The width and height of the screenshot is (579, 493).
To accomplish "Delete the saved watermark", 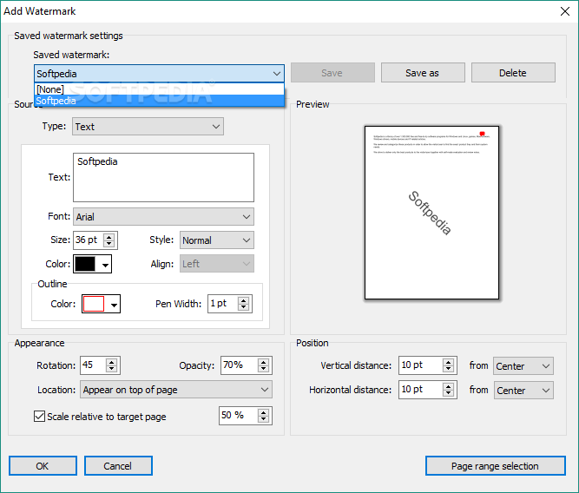I will (513, 73).
